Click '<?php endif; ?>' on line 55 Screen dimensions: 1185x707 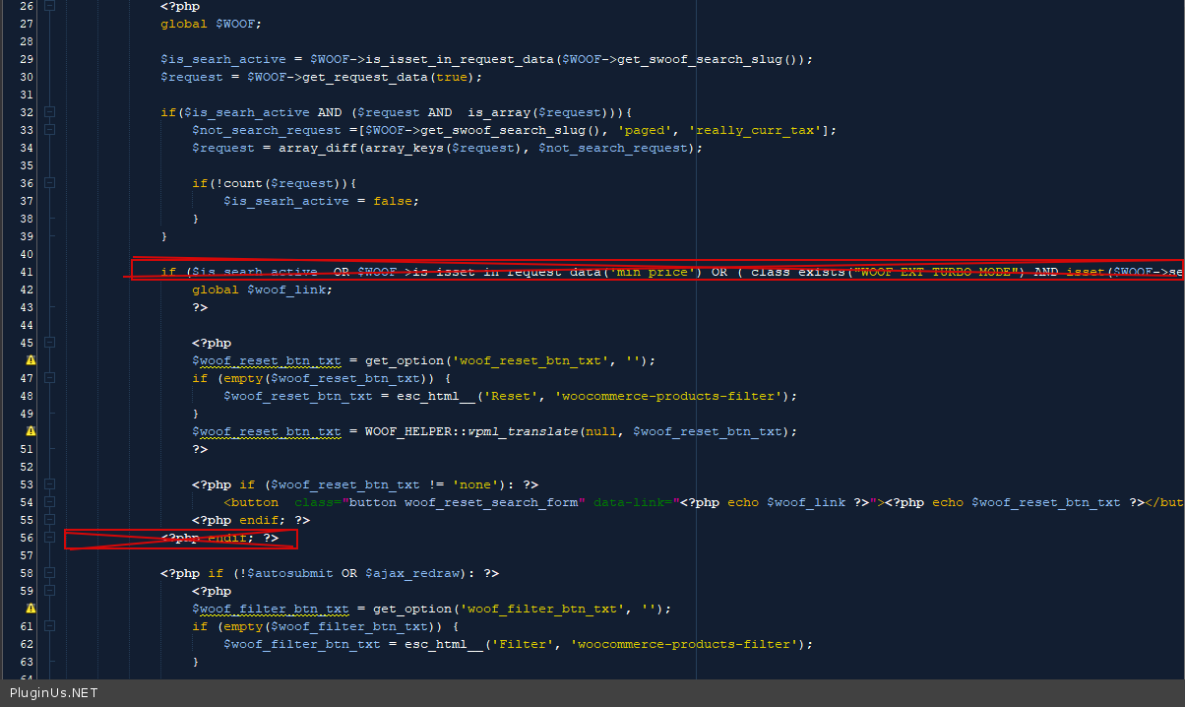(x=251, y=520)
